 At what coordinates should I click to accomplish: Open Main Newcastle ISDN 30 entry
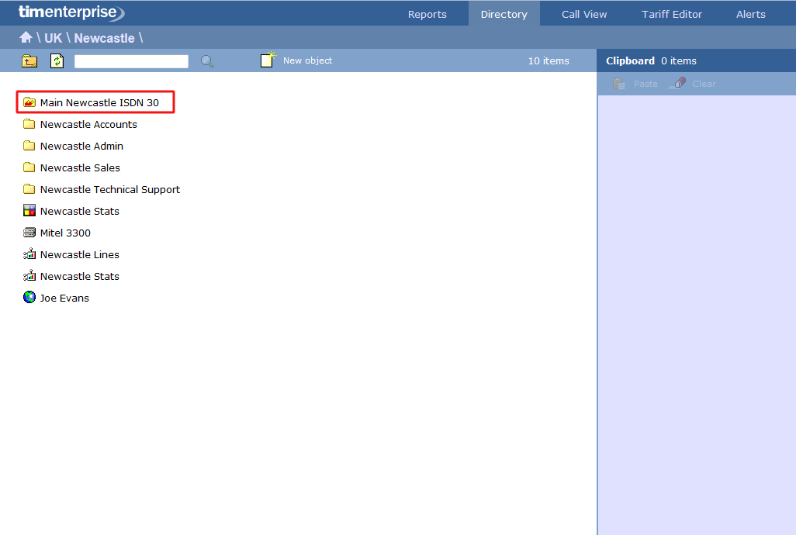click(x=99, y=102)
